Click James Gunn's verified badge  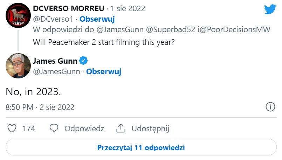[83, 61]
